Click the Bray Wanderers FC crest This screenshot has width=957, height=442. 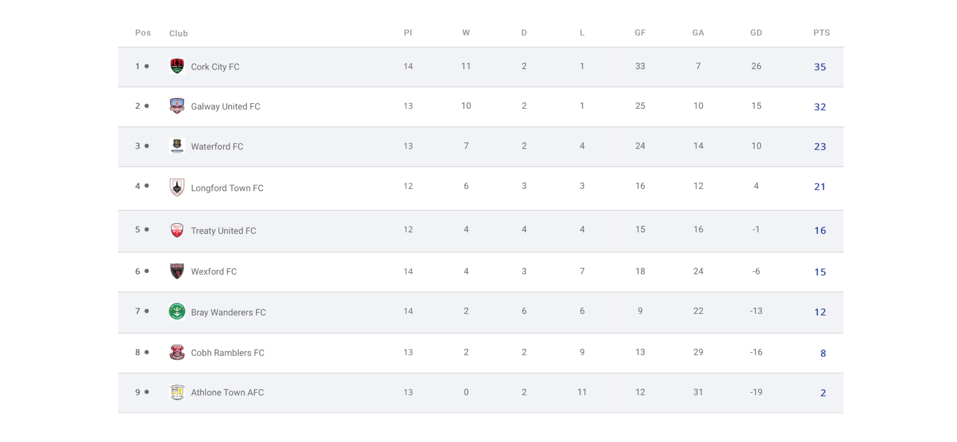click(177, 312)
